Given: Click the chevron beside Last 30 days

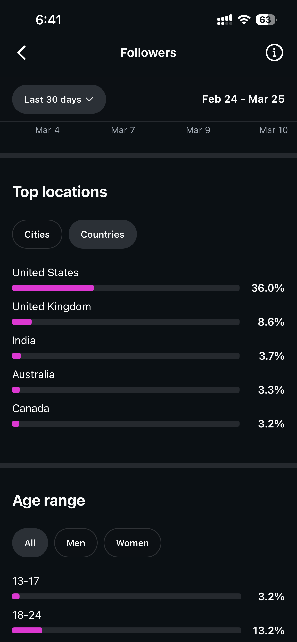Looking at the screenshot, I should click(x=89, y=99).
